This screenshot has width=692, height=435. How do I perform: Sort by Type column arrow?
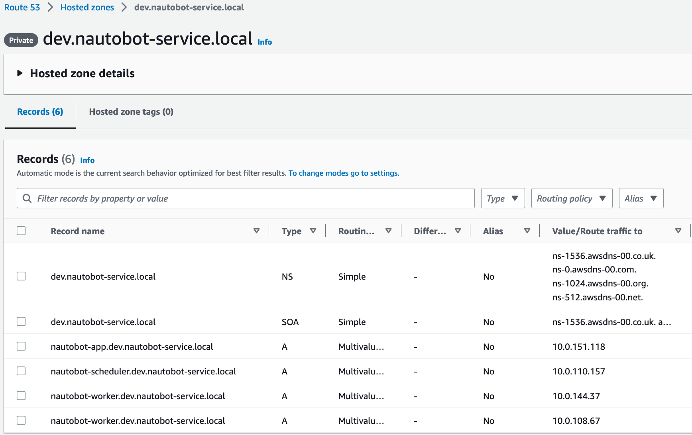coord(313,231)
